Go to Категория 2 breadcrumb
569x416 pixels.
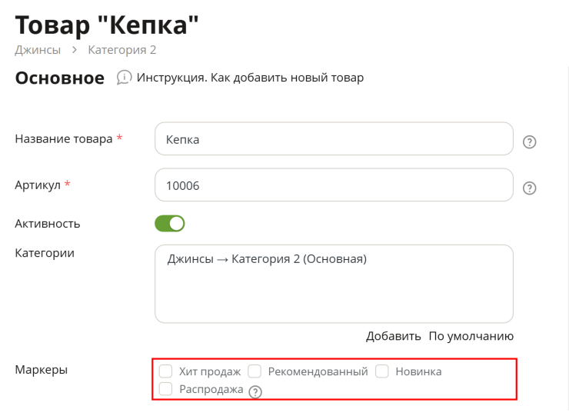tap(122, 50)
